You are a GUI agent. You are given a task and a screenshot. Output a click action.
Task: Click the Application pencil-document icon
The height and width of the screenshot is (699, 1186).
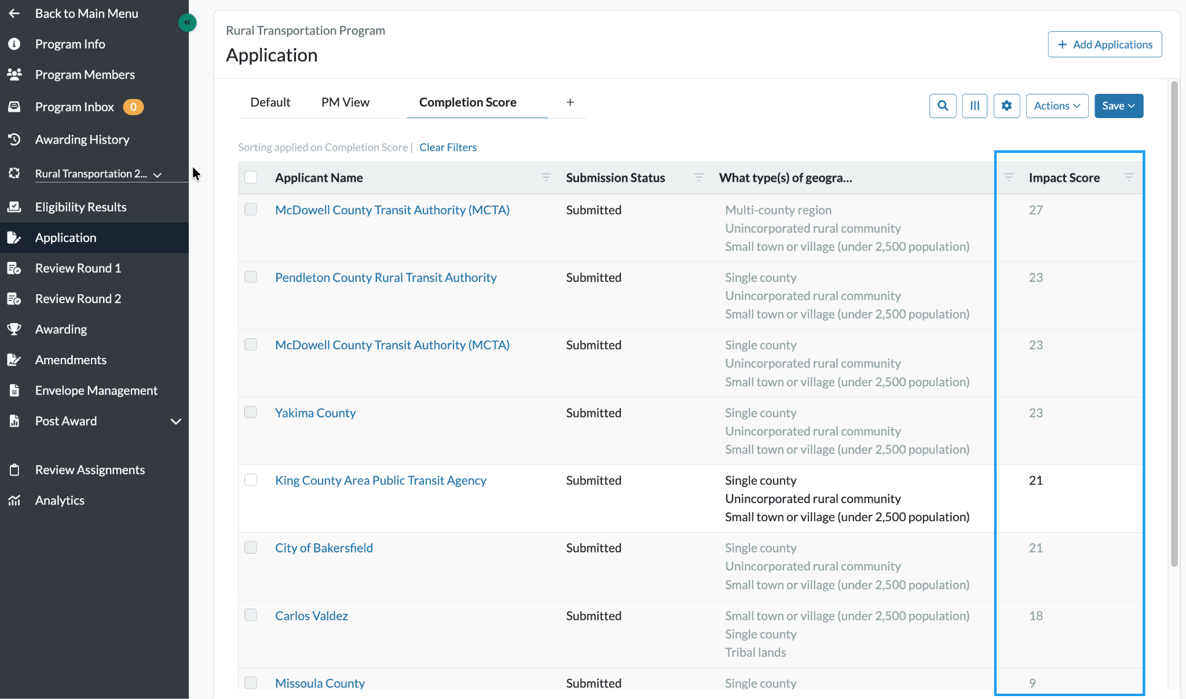tap(14, 237)
